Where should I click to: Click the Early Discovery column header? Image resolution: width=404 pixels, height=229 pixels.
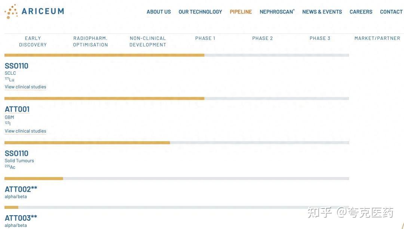(x=33, y=41)
